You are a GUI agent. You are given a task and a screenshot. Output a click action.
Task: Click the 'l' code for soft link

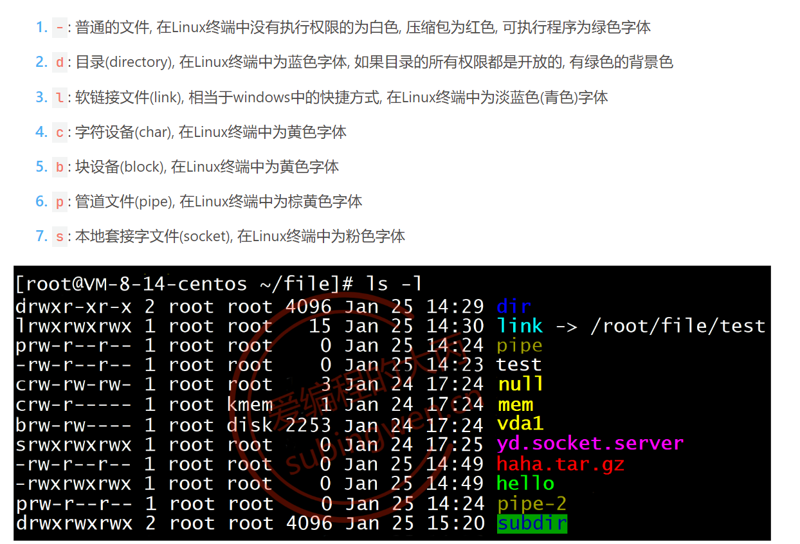point(60,97)
